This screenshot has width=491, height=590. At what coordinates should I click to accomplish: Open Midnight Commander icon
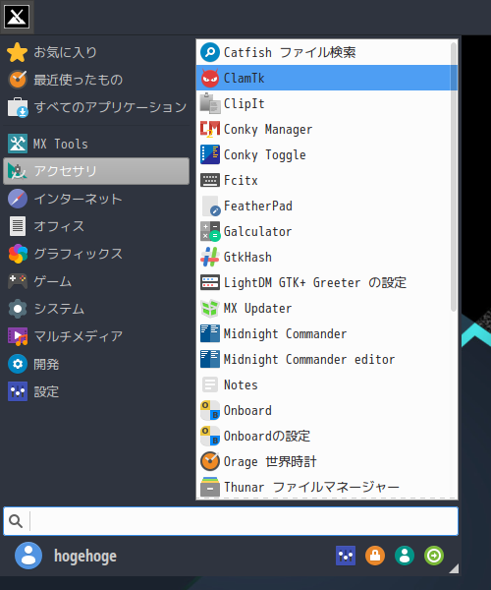coord(210,333)
